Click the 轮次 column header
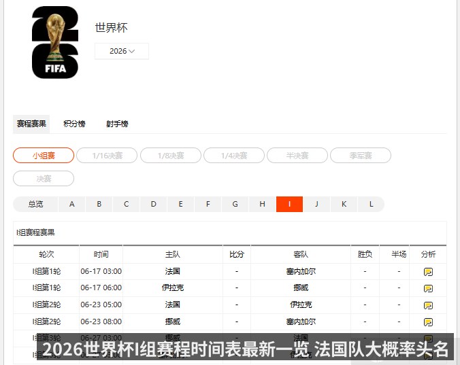 coord(46,254)
